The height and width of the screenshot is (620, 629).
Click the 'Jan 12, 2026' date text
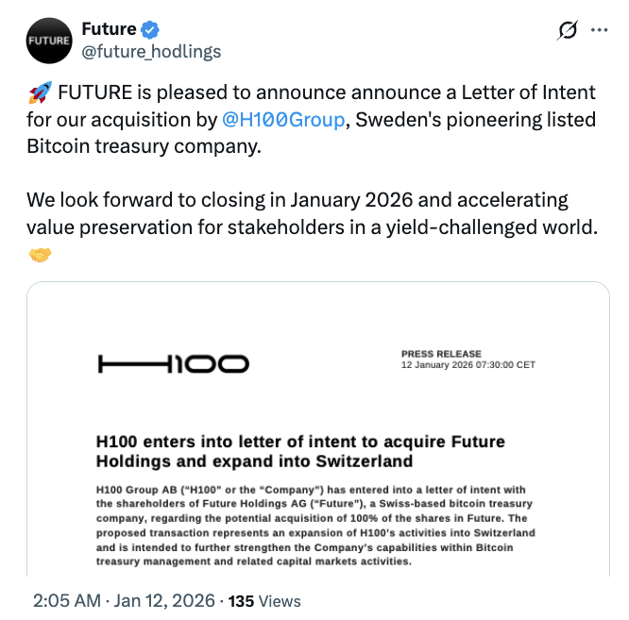click(162, 600)
